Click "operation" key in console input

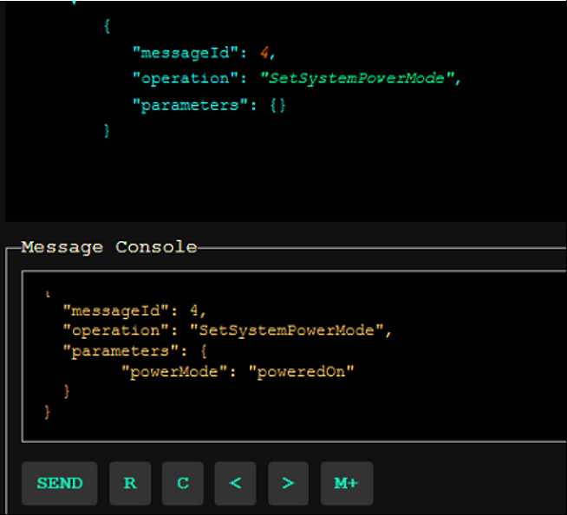point(115,330)
